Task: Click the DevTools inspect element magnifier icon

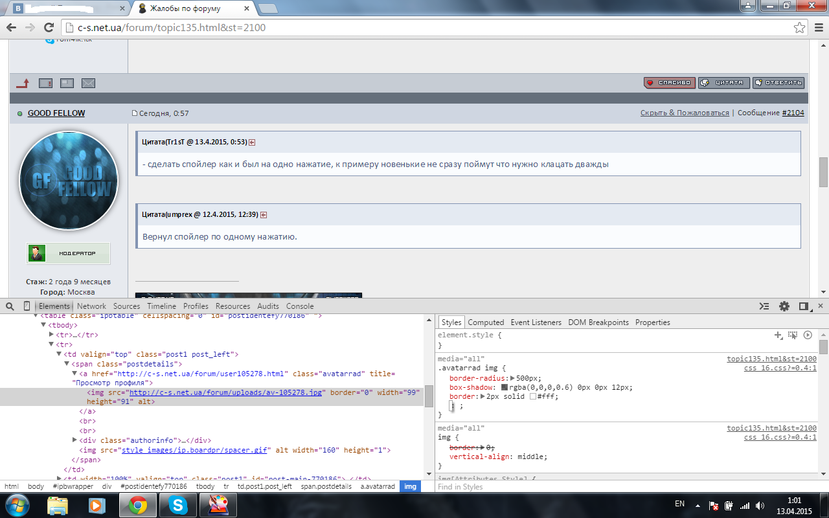Action: [x=10, y=306]
